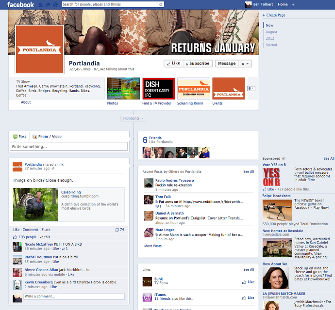The image size is (335, 310).
Task: Open Aimee Gossen Allan's profile name
Action: 41,270
